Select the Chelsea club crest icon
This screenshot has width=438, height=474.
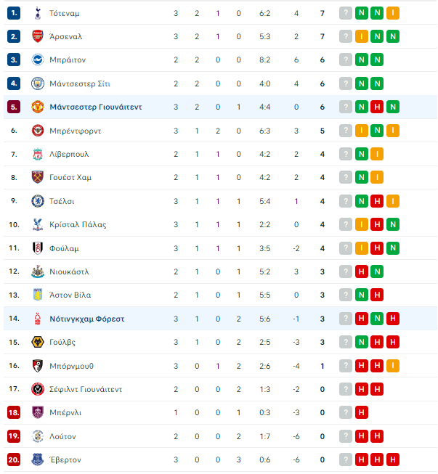pos(38,201)
